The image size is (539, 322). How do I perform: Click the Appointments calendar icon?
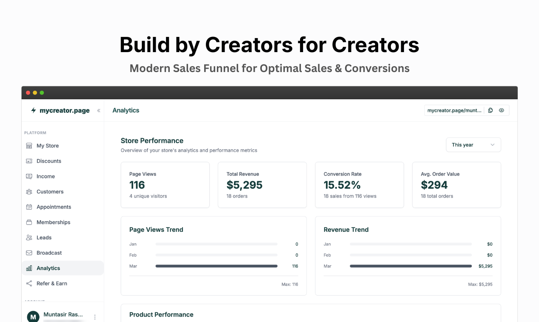29,207
